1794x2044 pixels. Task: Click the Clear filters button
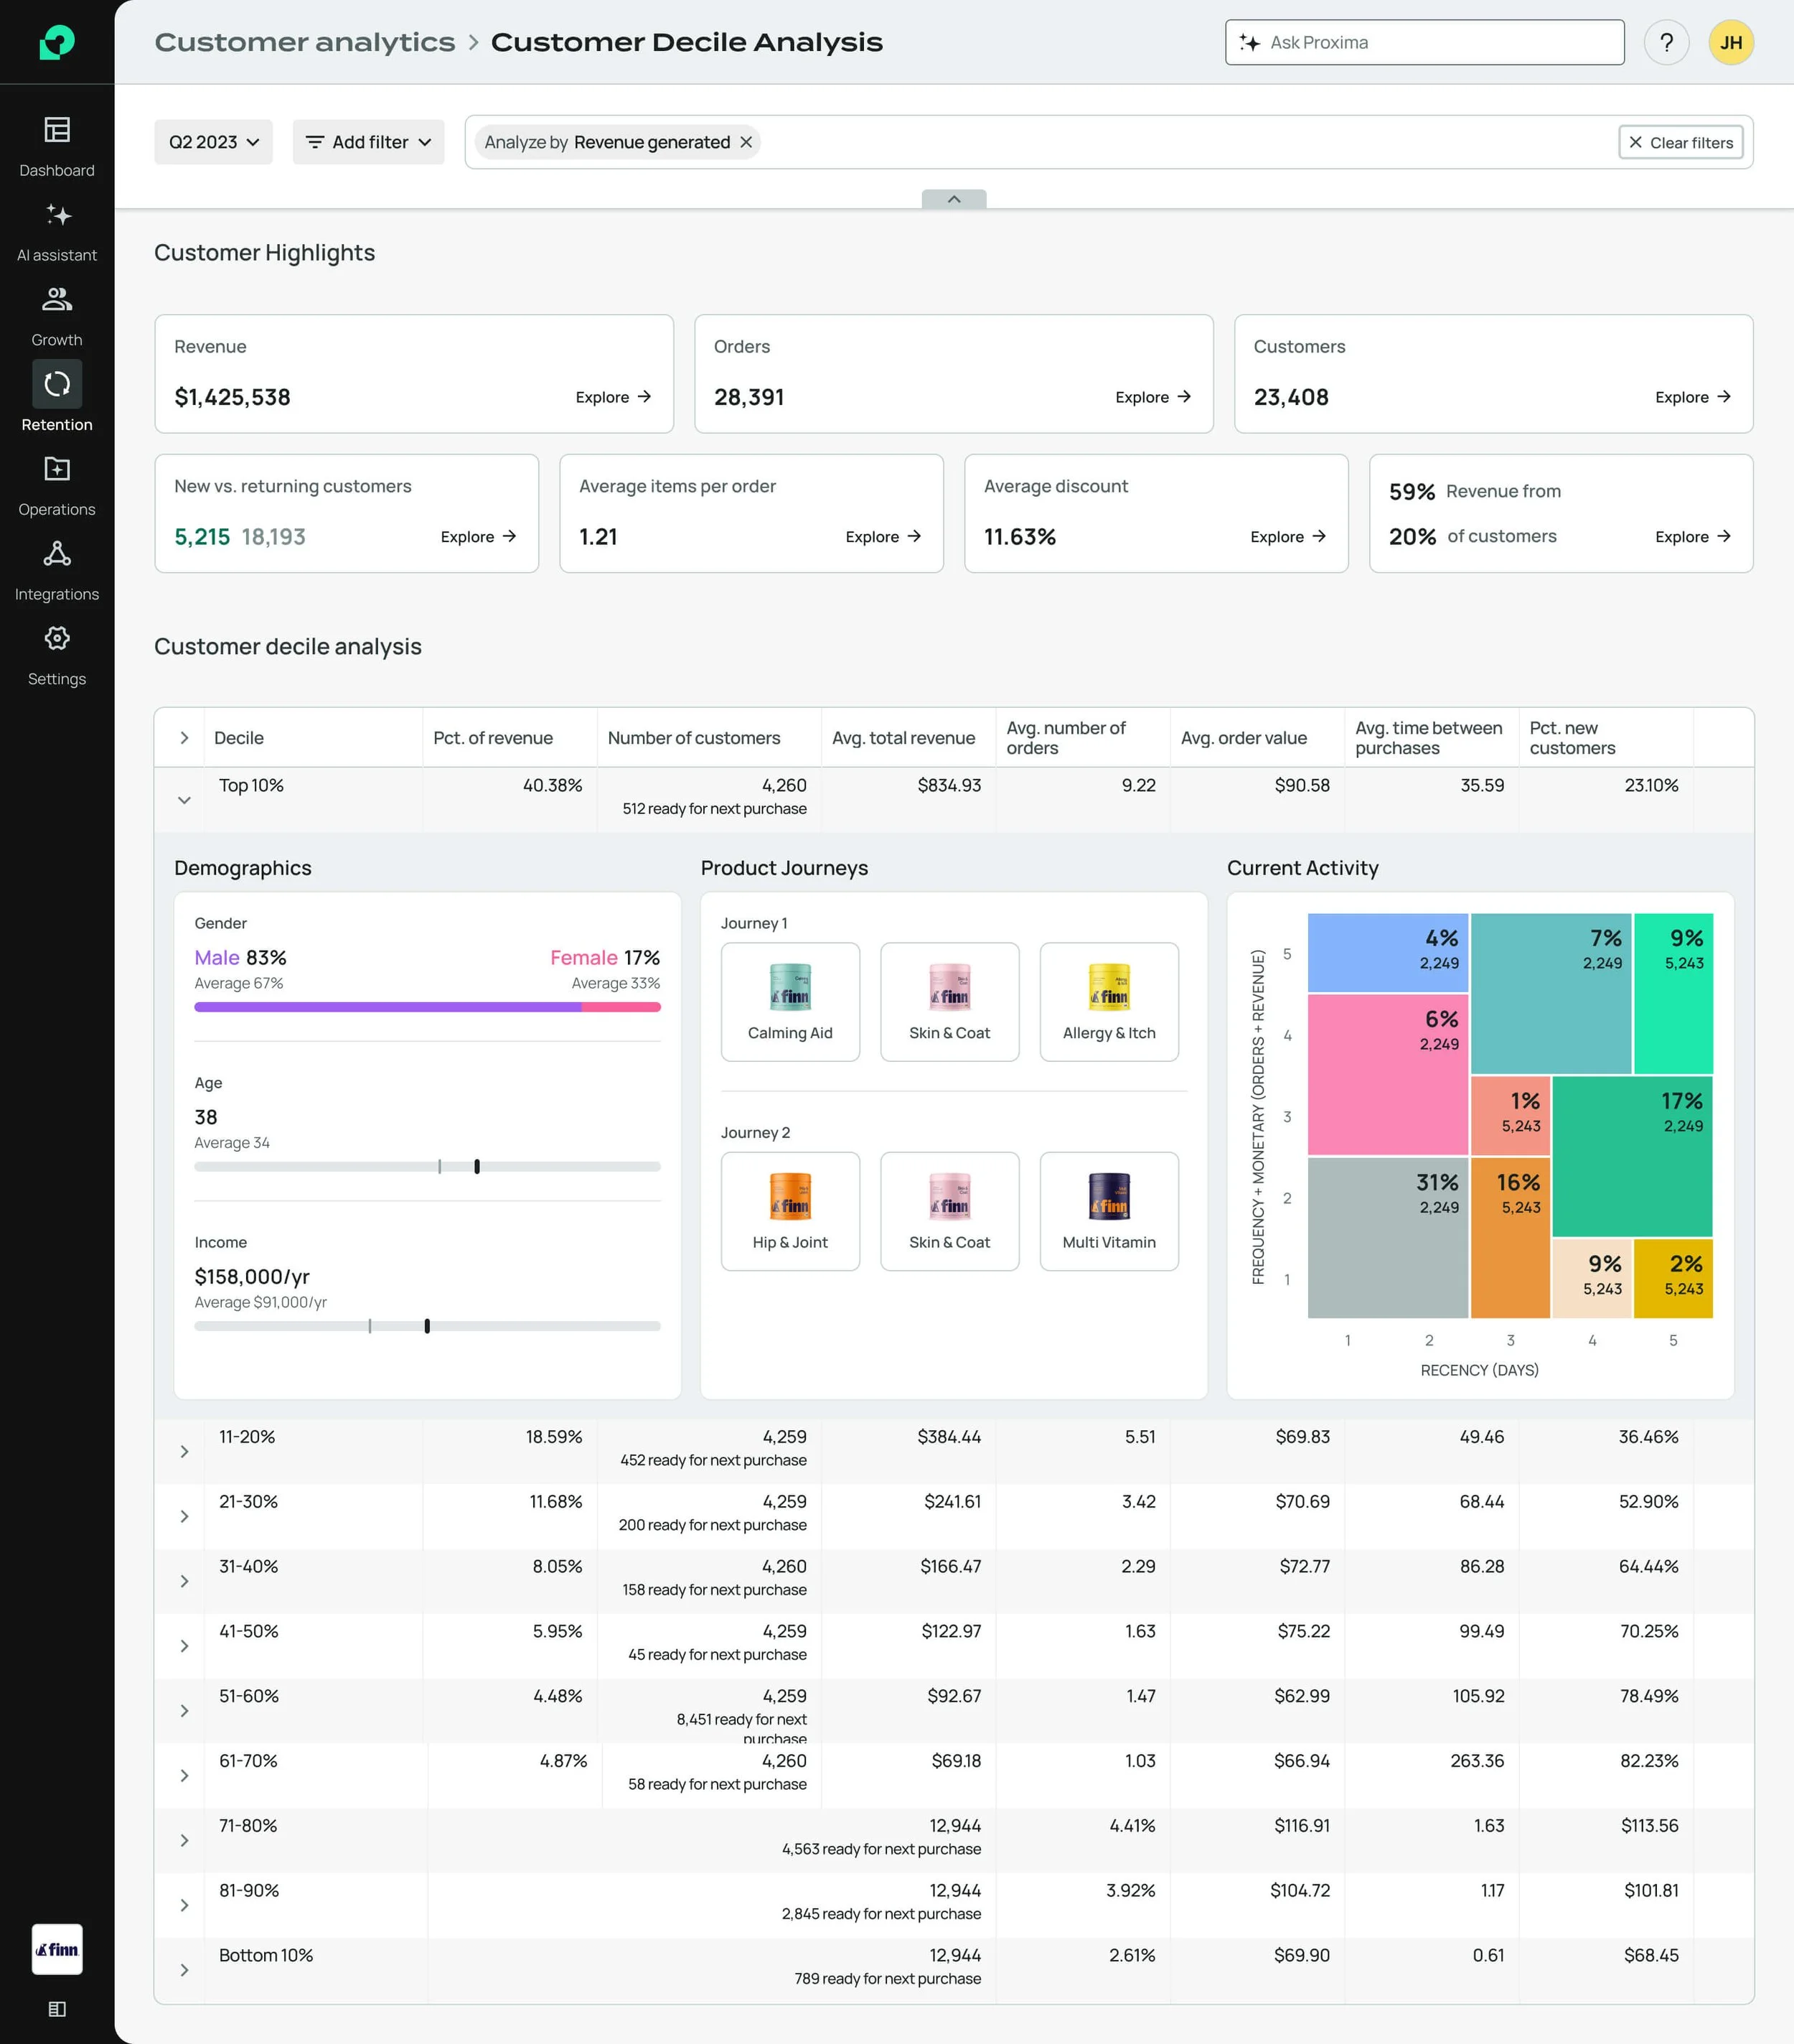[x=1681, y=142]
